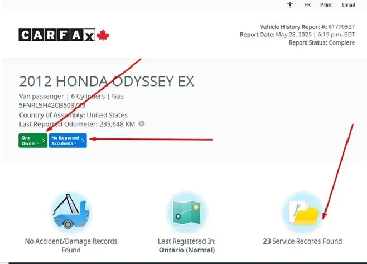This screenshot has width=367, height=264.
Task: Select the VIN 5FNRL5H42CB503733 text
Action: click(x=52, y=105)
